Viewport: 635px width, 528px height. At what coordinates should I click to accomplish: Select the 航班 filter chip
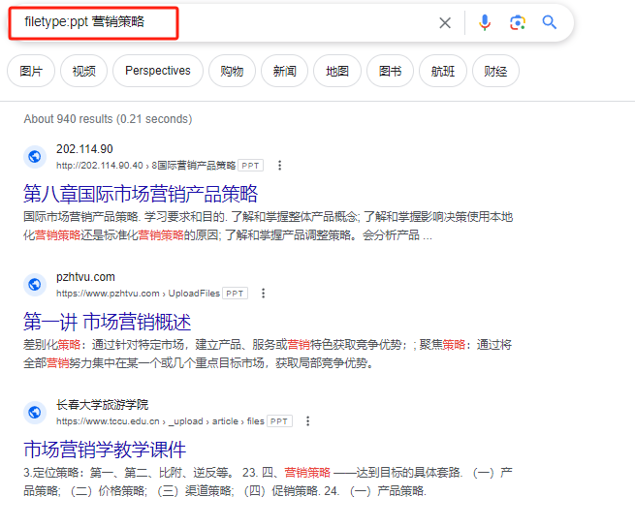click(443, 72)
